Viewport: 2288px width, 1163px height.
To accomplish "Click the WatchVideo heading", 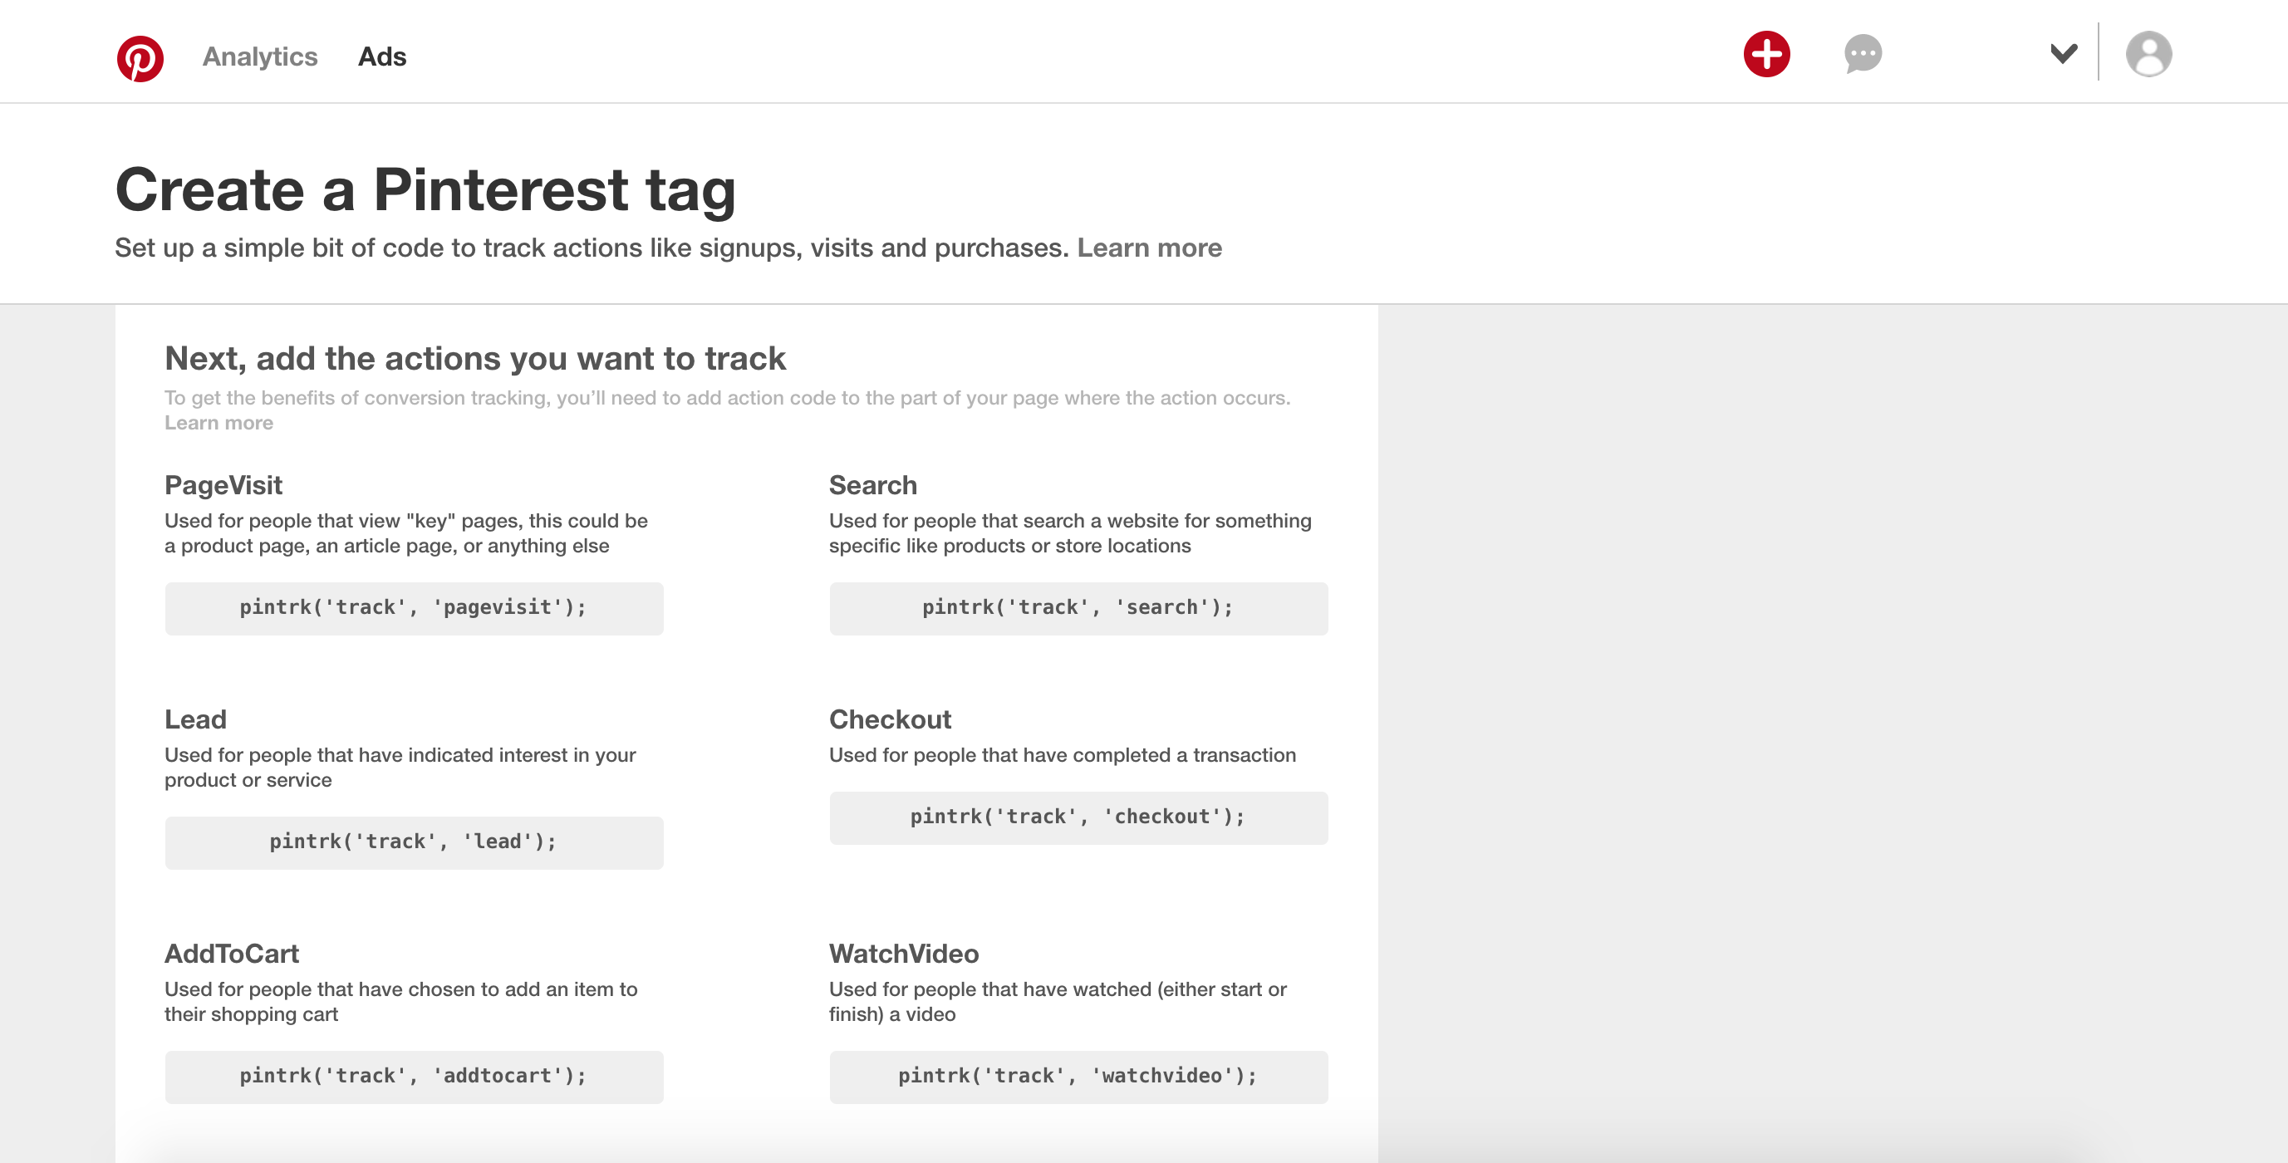I will coord(904,954).
